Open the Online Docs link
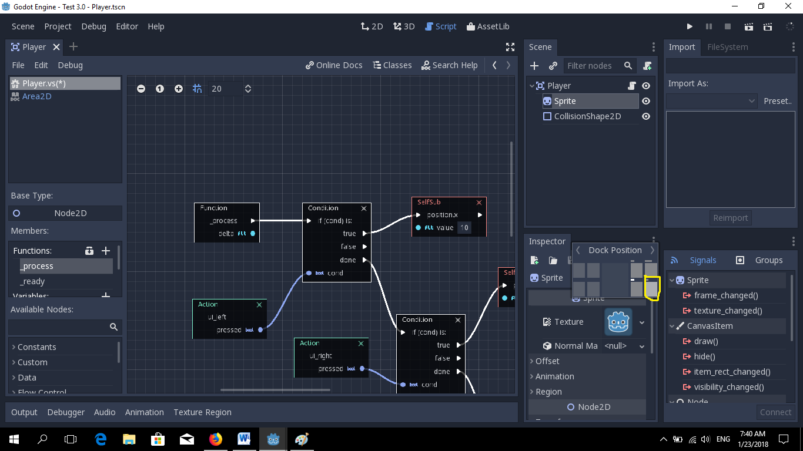The width and height of the screenshot is (803, 451). click(x=334, y=65)
